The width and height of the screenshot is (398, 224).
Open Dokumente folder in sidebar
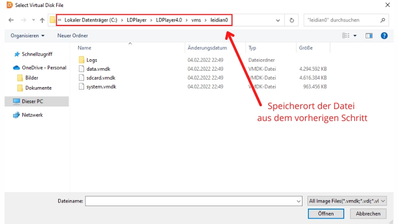[38, 88]
